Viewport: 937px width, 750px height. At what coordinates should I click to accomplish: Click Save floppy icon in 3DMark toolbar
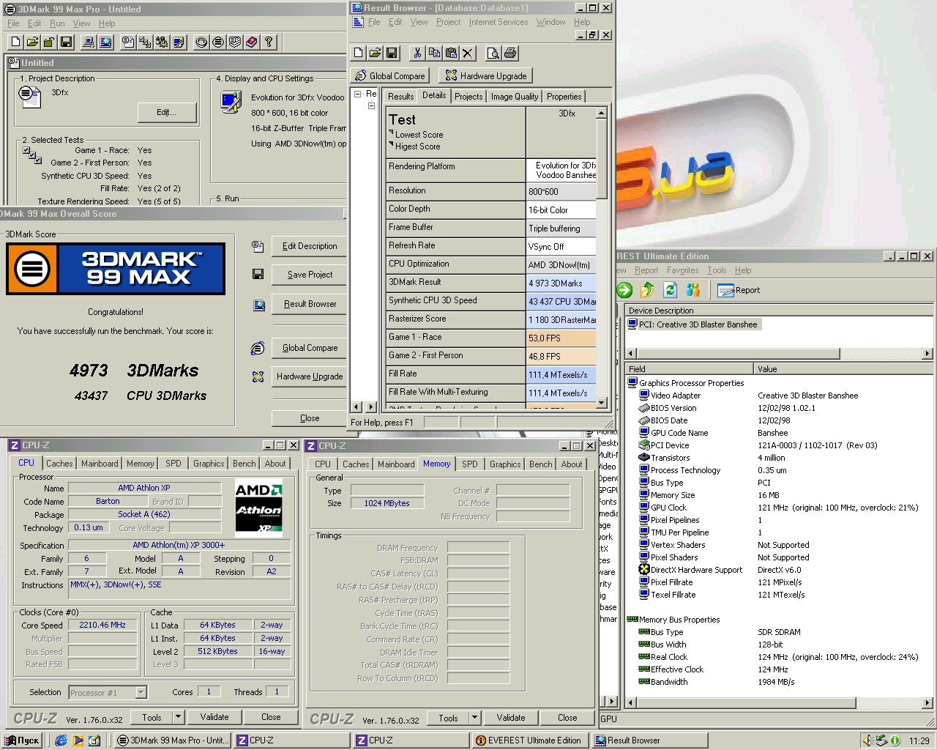(66, 42)
